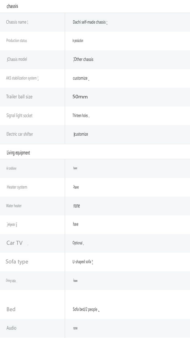Click the Living equipment section header
Image resolution: width=190 pixels, height=338 pixels.
[x=18, y=153]
